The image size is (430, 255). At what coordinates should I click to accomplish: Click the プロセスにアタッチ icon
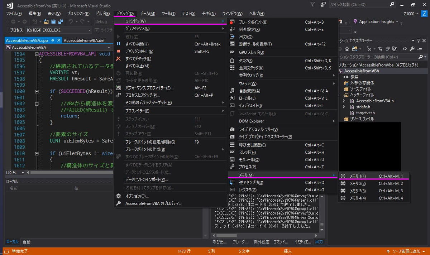(x=119, y=95)
